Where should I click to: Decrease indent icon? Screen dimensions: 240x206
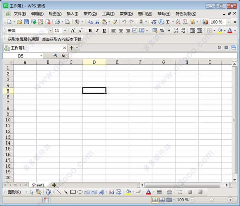pos(192,31)
